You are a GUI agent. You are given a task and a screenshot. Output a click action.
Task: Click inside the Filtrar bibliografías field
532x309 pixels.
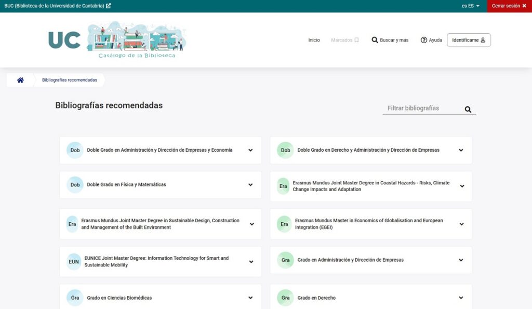421,108
